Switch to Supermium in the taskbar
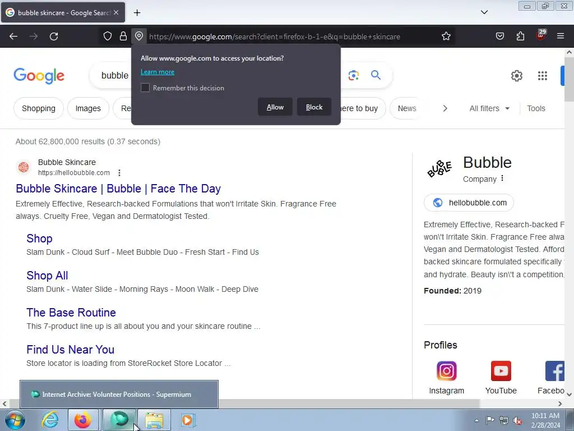 point(119,420)
